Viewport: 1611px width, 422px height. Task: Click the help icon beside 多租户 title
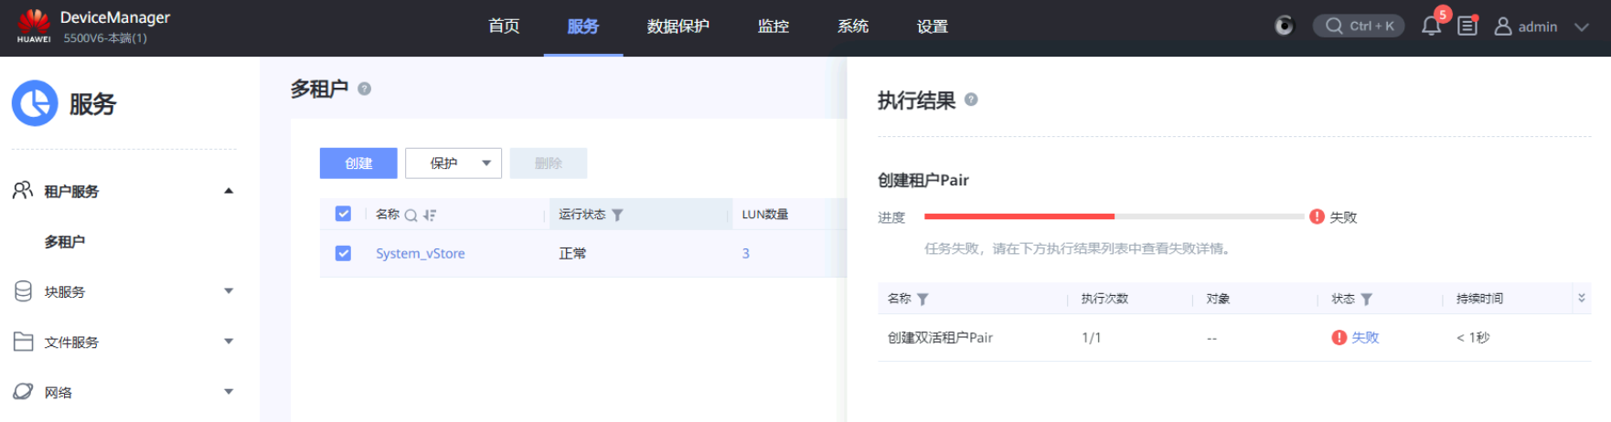(365, 89)
